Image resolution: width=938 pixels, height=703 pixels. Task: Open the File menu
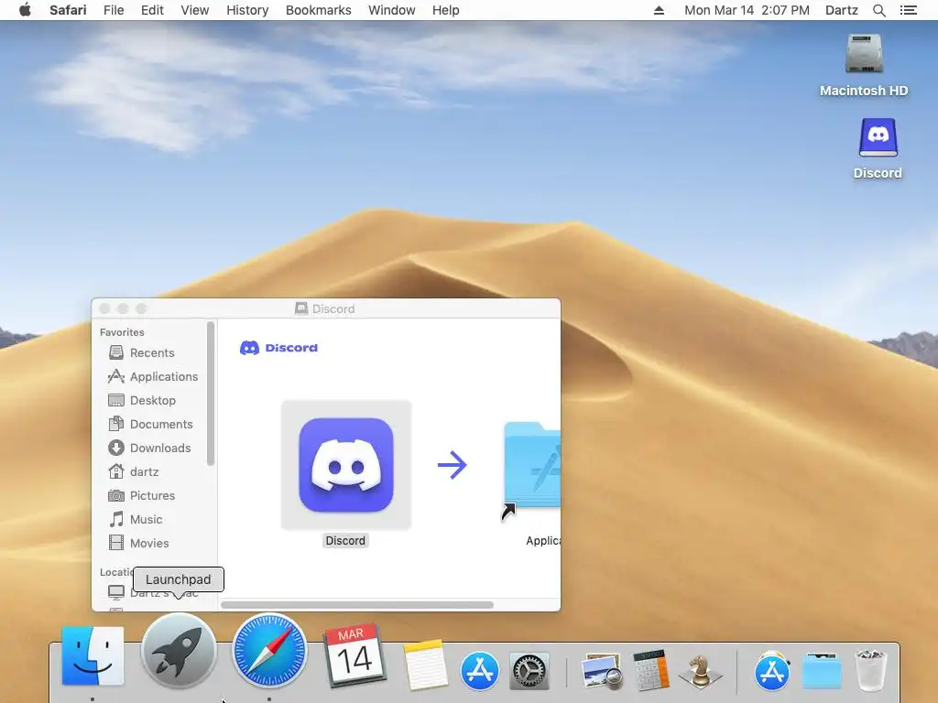pyautogui.click(x=113, y=10)
